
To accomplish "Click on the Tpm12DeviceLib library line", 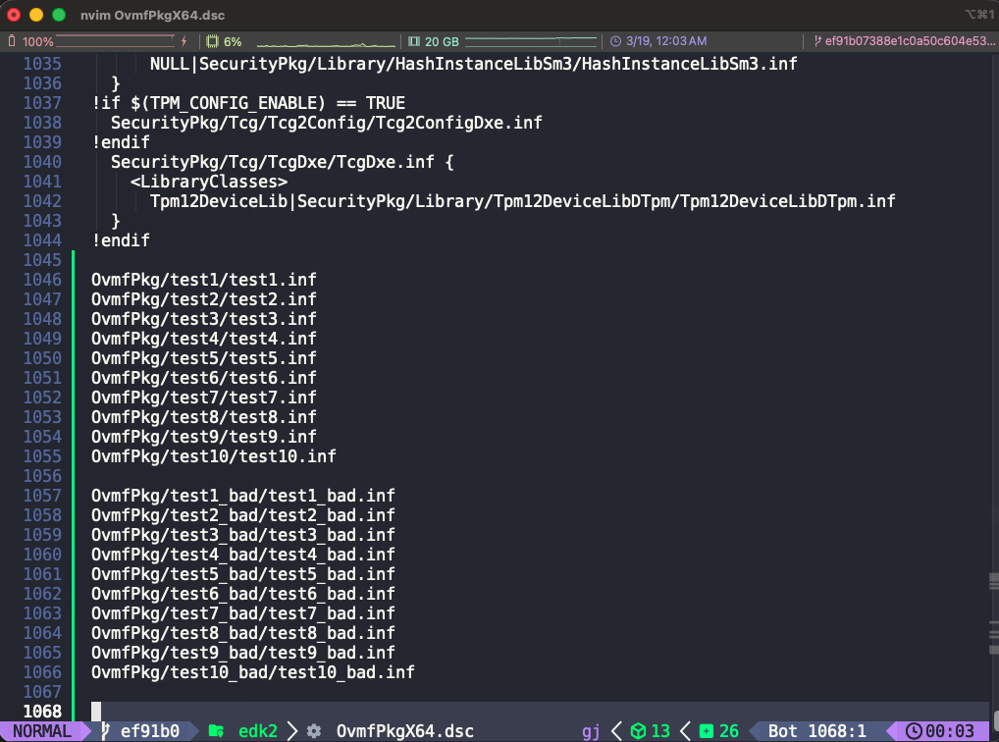I will 522,201.
